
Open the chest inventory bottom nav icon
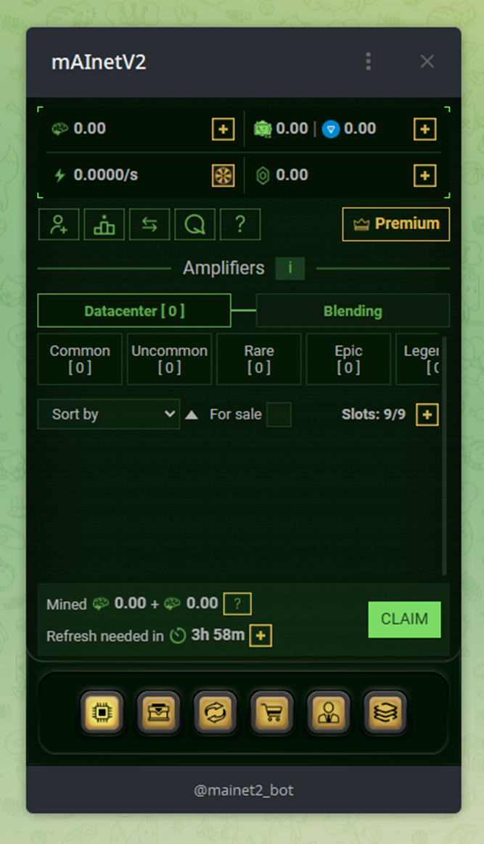coord(158,713)
